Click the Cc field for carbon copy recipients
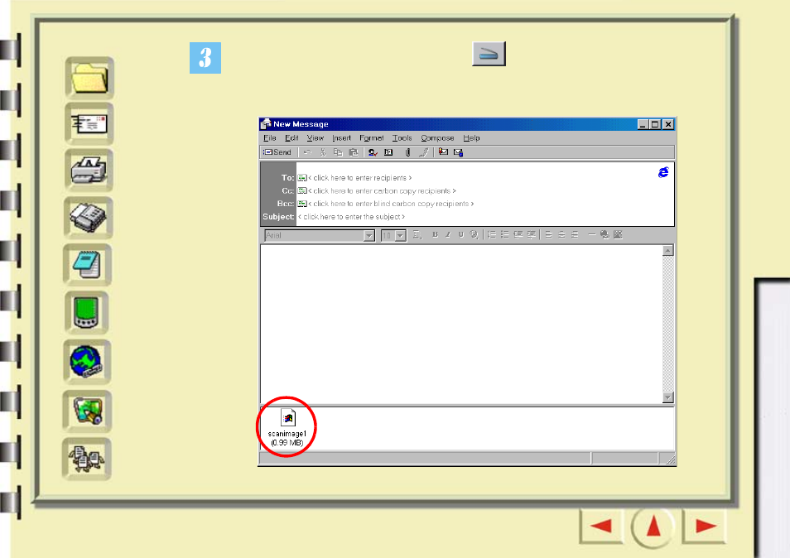The height and width of the screenshot is (558, 790). coord(382,191)
